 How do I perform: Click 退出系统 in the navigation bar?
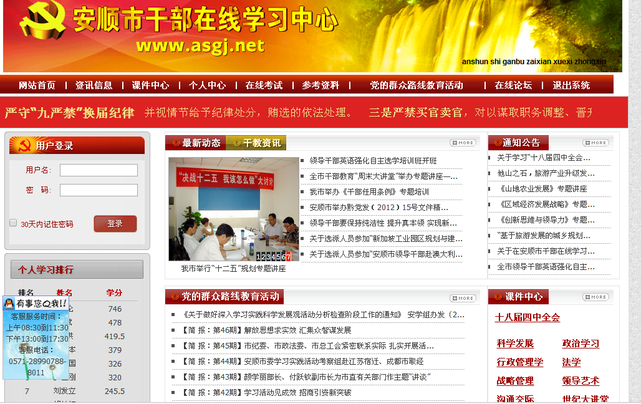[x=571, y=85]
